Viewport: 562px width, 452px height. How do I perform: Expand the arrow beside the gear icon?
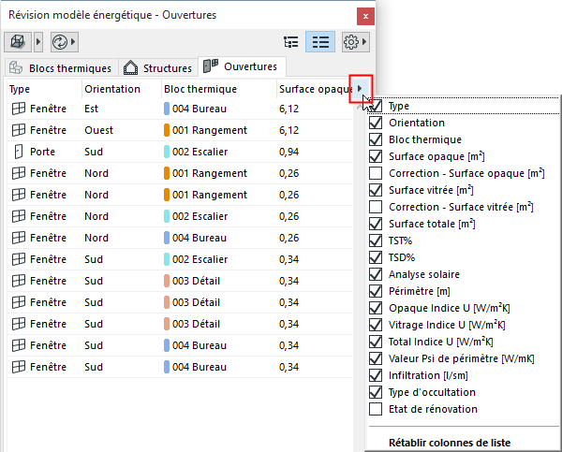[364, 42]
